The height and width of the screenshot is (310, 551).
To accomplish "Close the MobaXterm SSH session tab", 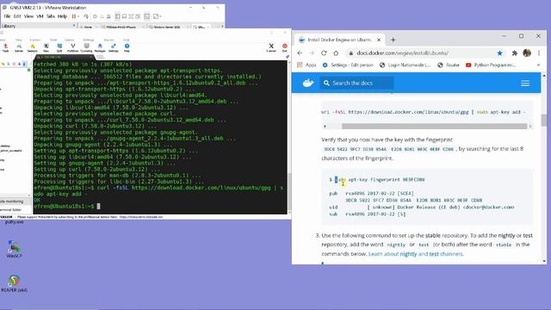I will point(90,57).
